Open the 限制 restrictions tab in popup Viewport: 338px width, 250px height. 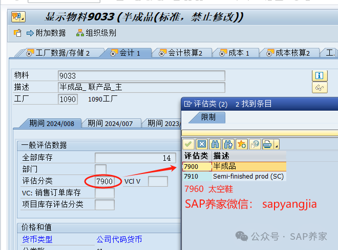(208, 117)
